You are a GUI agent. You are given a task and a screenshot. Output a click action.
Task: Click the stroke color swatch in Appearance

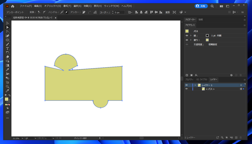coord(207,36)
